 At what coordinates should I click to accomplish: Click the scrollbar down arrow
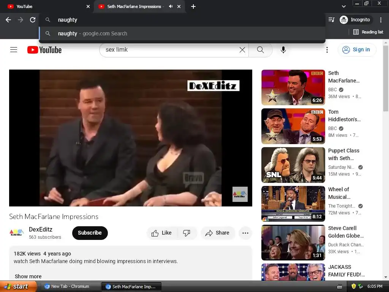tap(386, 277)
